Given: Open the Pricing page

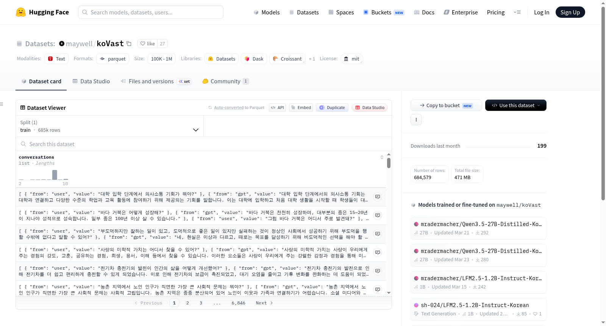Looking at the screenshot, I should click(x=496, y=12).
